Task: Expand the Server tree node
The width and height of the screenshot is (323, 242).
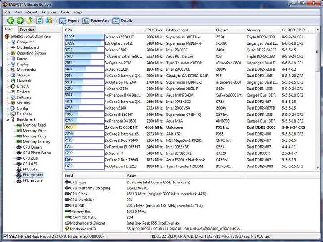Action: (8, 59)
